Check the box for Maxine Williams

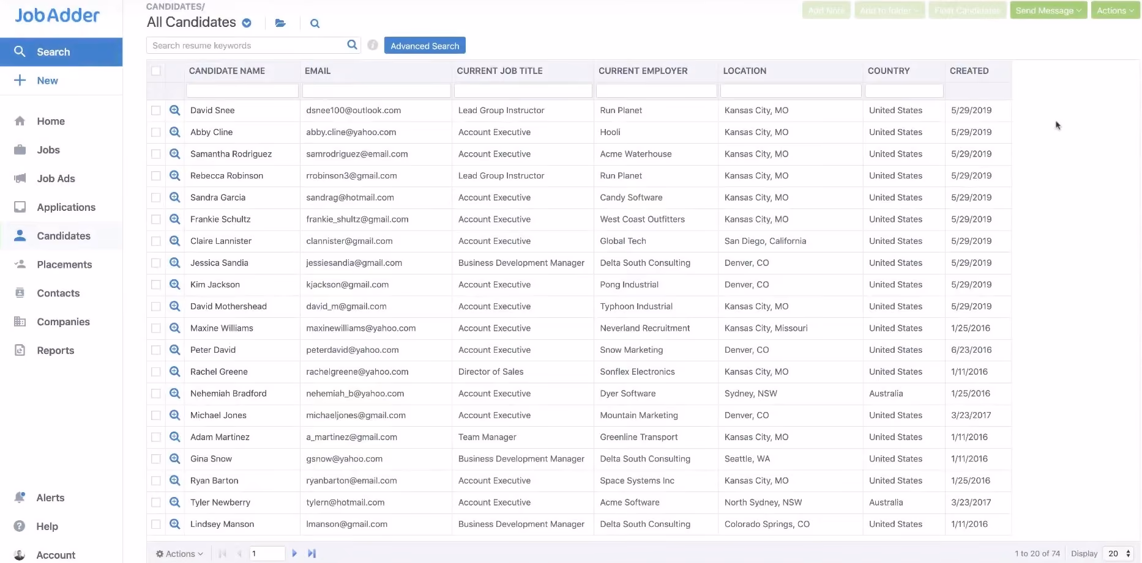point(156,328)
